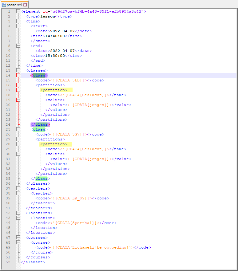Click CDATA[LK_09] teacher code
238x271 pixels.
[71, 198]
